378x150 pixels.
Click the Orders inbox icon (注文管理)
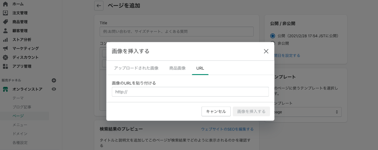click(5, 13)
